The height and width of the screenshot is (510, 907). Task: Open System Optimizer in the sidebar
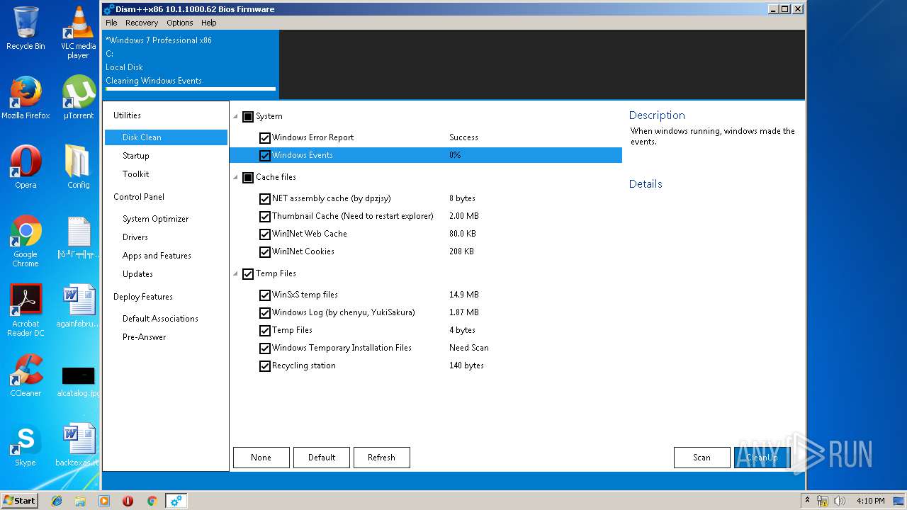point(156,219)
